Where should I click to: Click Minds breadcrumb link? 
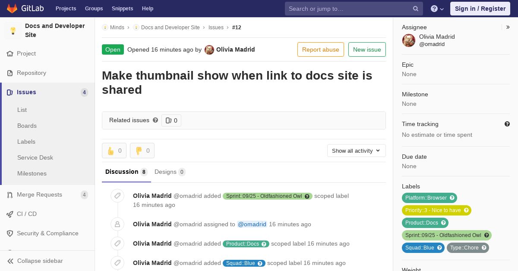tap(117, 27)
